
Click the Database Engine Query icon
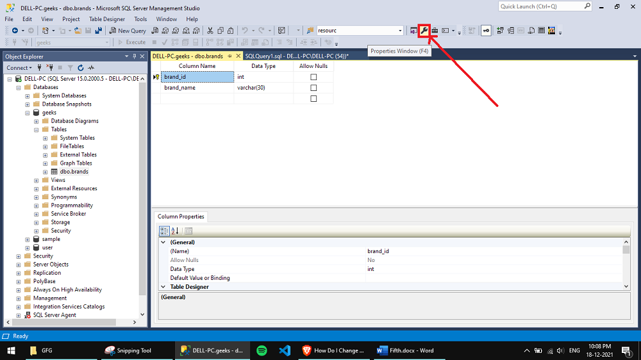[x=155, y=31]
